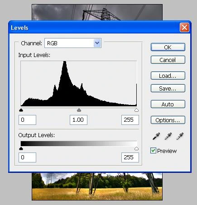Click the output shadow field 0
Image resolution: width=197 pixels, height=205 pixels.
[27, 157]
